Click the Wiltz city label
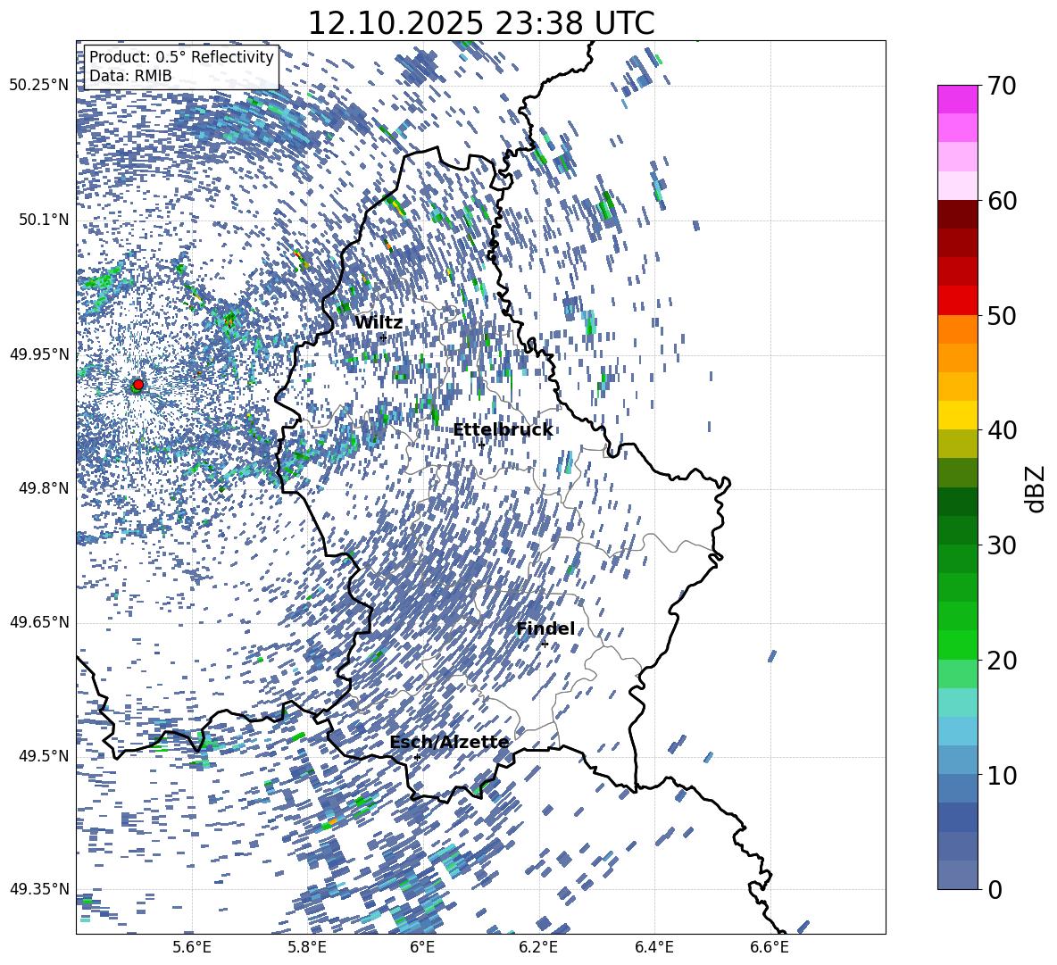 pyautogui.click(x=379, y=323)
